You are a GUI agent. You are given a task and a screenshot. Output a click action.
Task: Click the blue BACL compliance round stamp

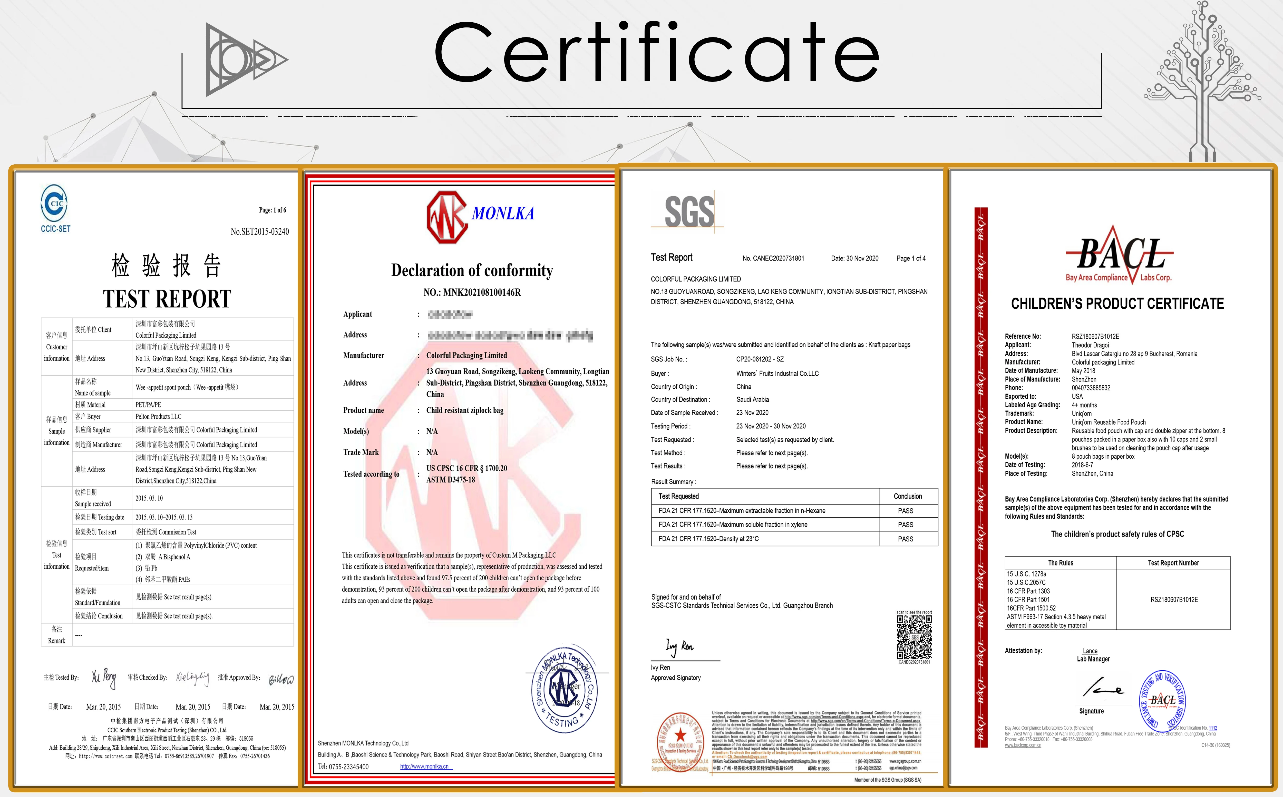[1163, 701]
